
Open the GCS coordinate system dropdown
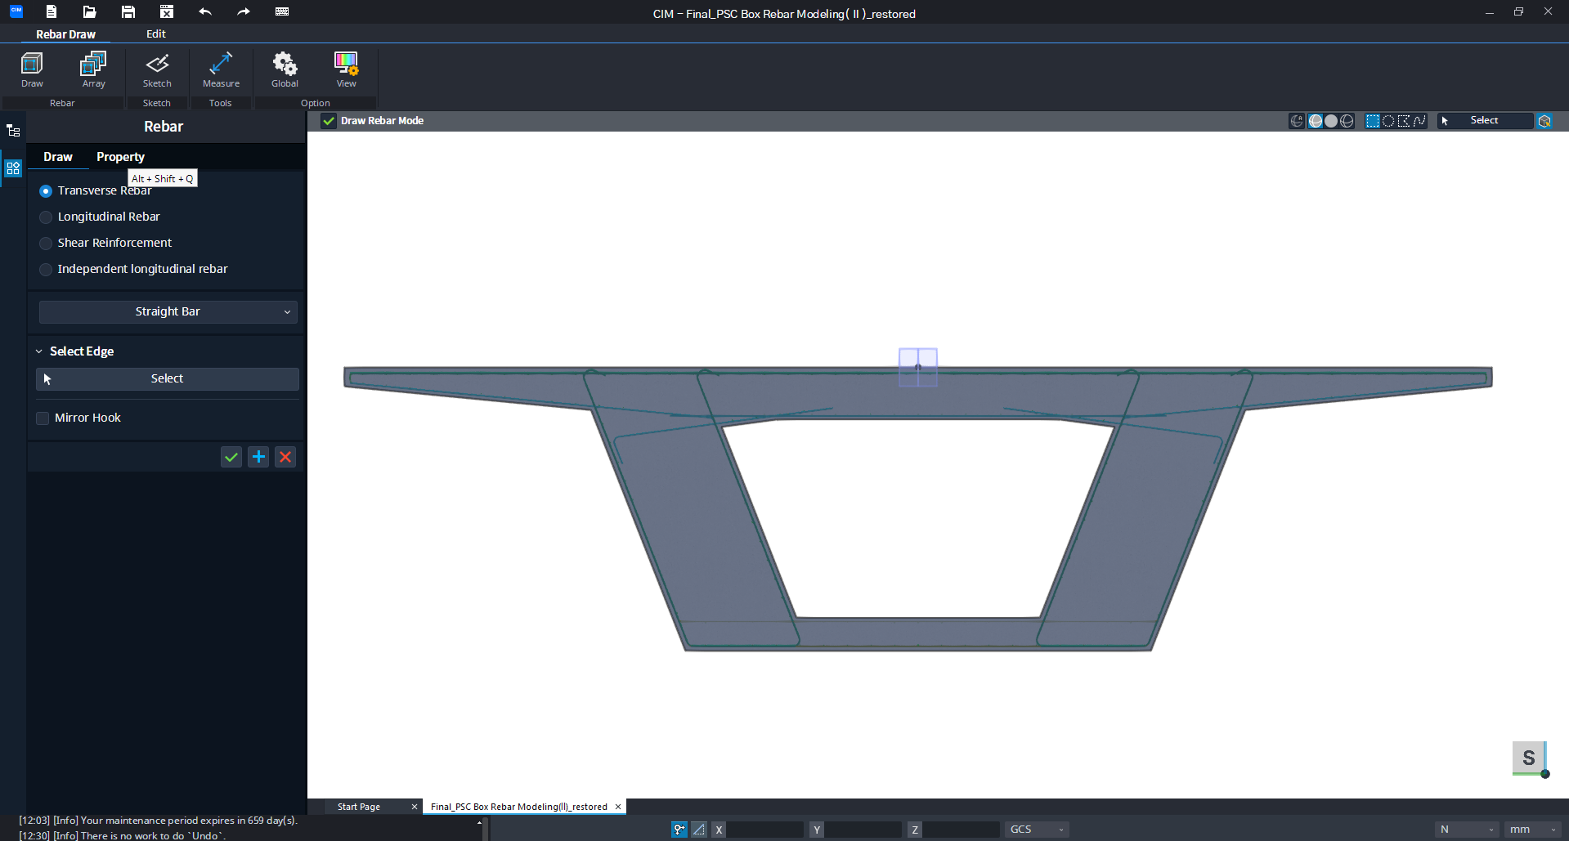pos(1036,830)
